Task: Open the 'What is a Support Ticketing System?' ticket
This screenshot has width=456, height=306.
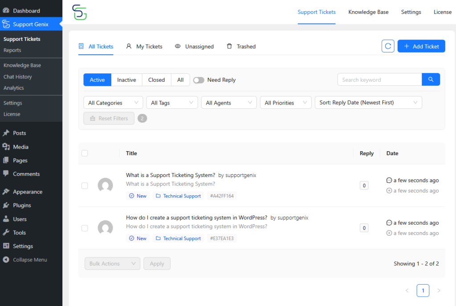Action: tap(171, 175)
